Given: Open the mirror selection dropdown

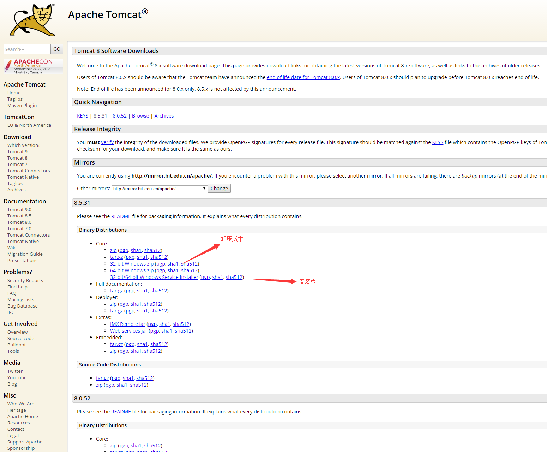Looking at the screenshot, I should pos(159,189).
